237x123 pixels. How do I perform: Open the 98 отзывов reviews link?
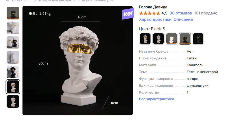[x=181, y=13]
